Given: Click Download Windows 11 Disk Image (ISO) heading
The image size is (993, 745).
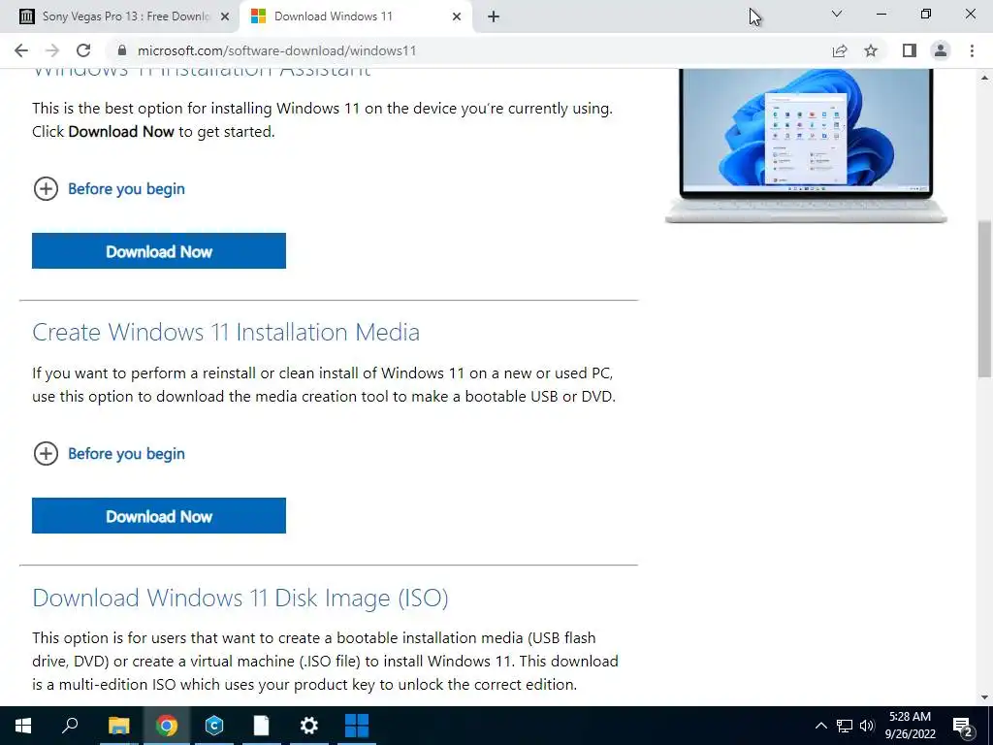Looking at the screenshot, I should coord(240,598).
